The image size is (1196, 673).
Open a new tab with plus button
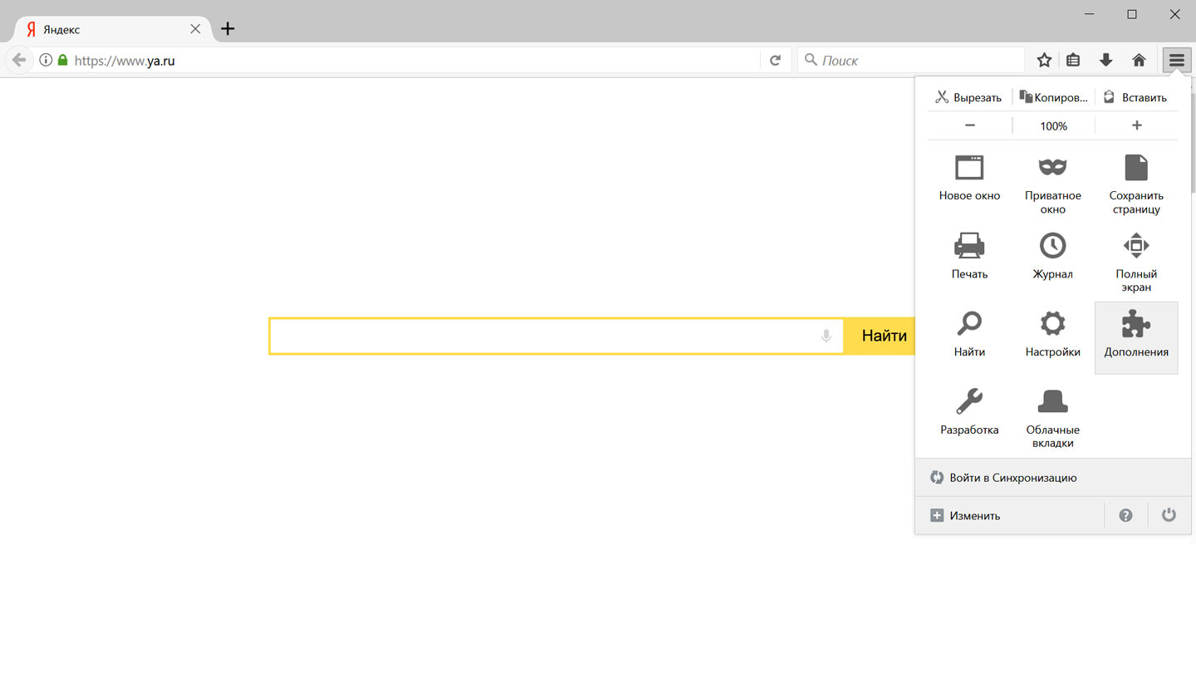[x=228, y=29]
